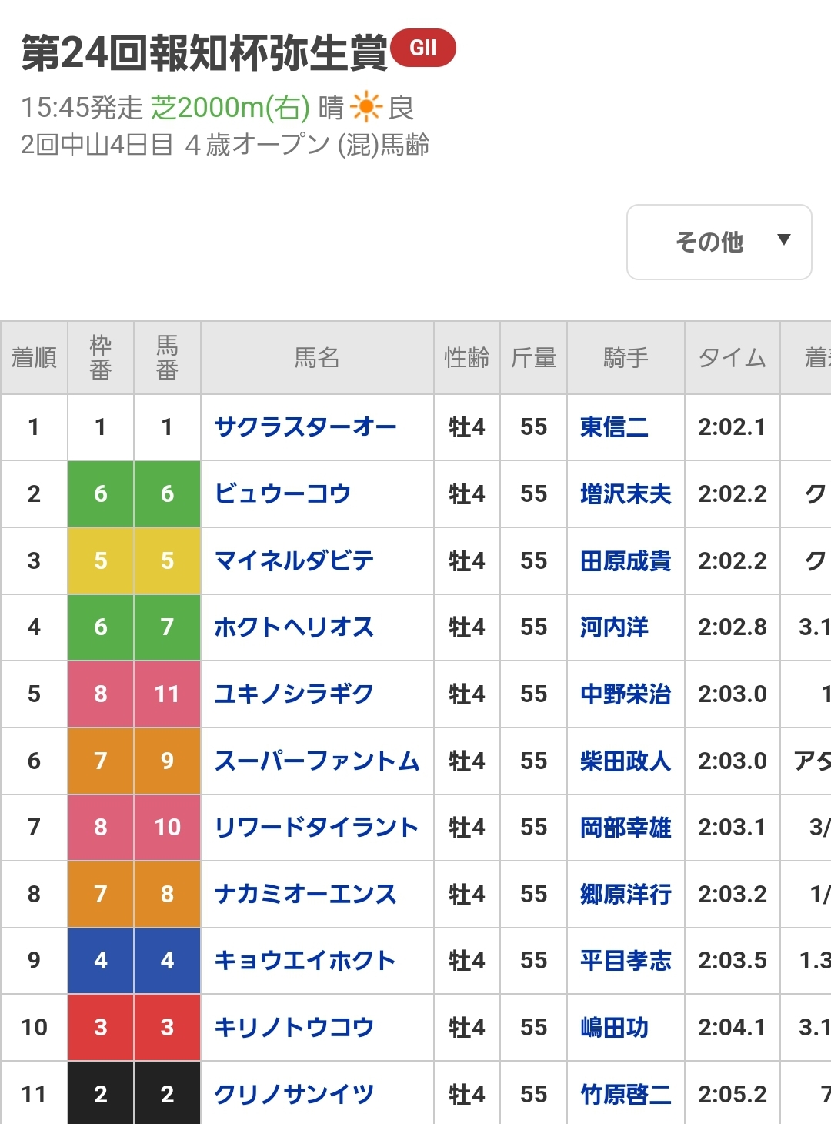Click the time 2:03.5

point(732,960)
